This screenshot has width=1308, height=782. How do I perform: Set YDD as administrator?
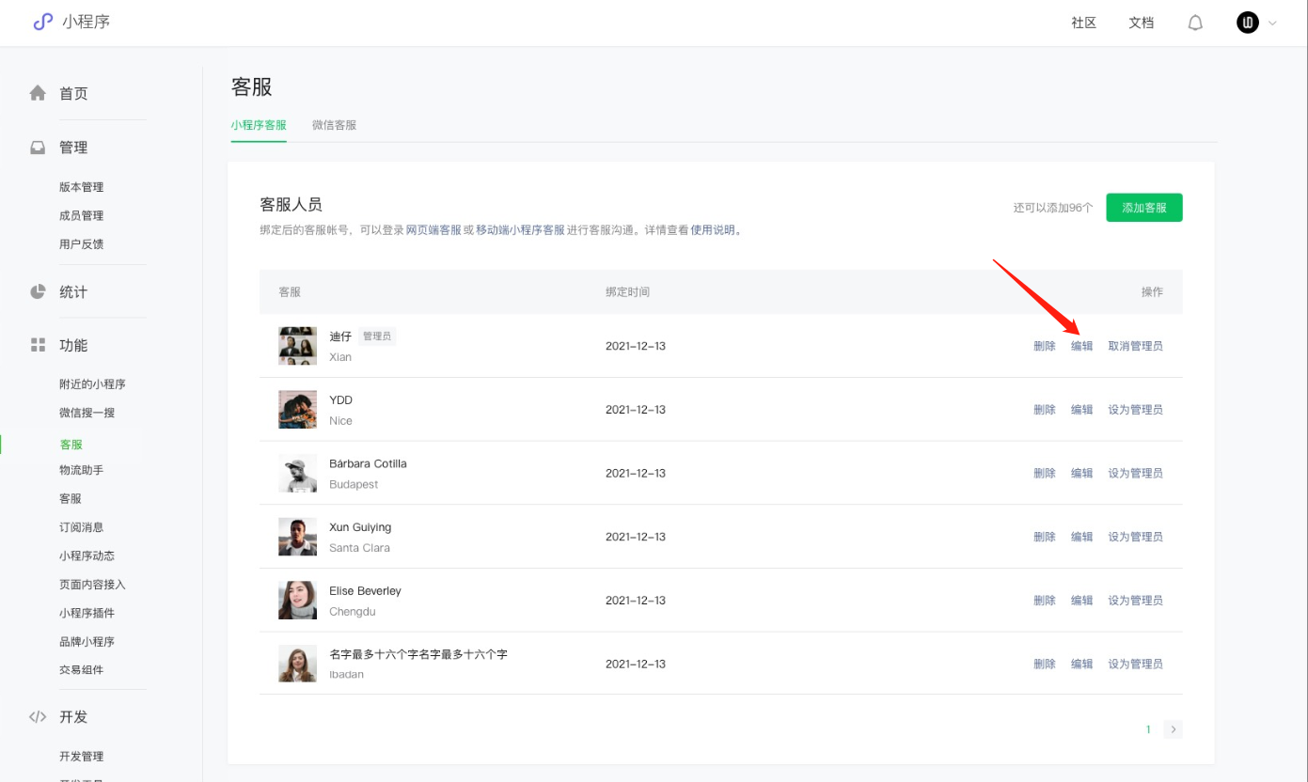(x=1136, y=410)
